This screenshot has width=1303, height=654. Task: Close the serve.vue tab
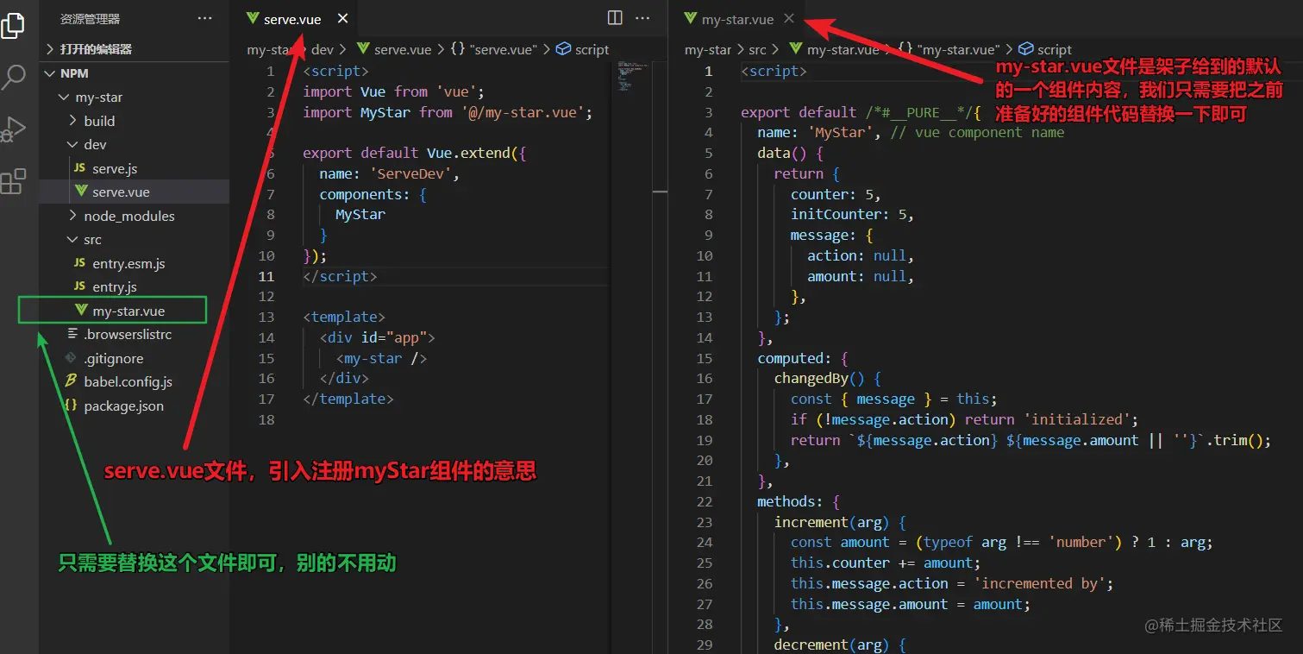point(342,18)
